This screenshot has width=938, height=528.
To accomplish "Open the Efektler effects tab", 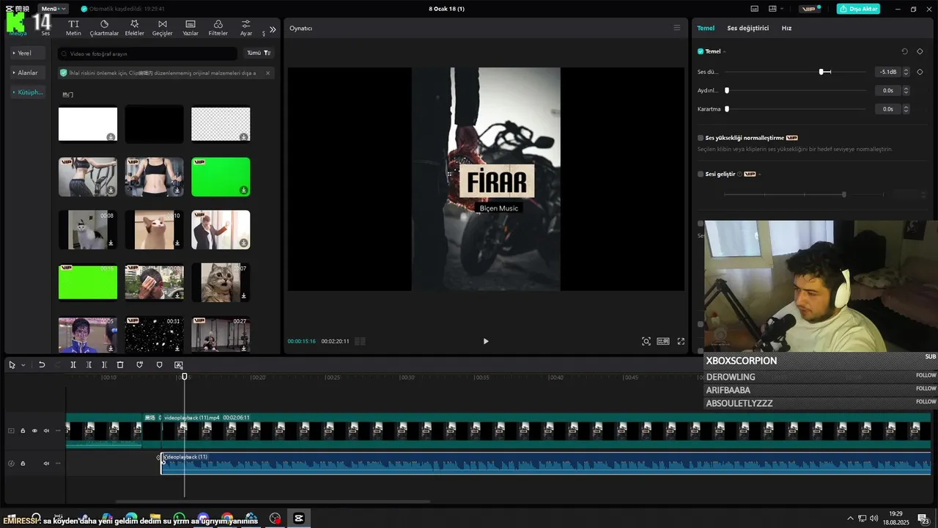I will click(x=135, y=28).
